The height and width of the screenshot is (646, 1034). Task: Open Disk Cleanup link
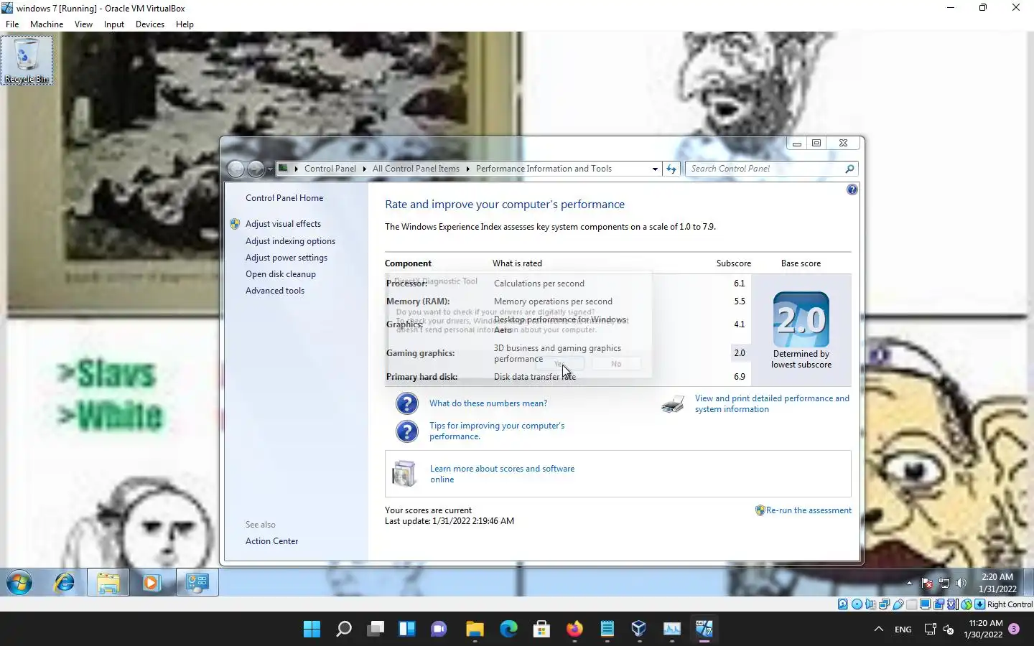coord(281,274)
